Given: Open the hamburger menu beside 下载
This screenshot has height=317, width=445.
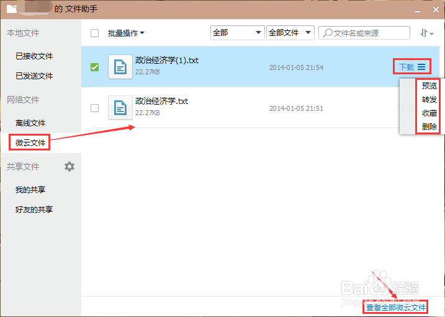Looking at the screenshot, I should coord(421,67).
